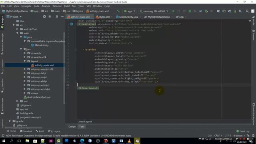256x144 pixels.
Task: Open Resource Manager side tab
Action: [x=2, y=44]
